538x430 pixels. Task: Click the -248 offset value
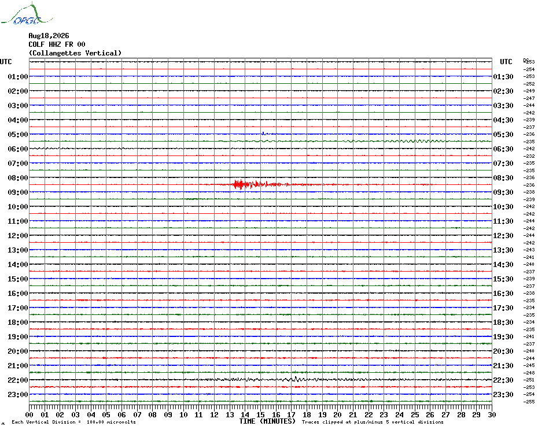click(529, 373)
